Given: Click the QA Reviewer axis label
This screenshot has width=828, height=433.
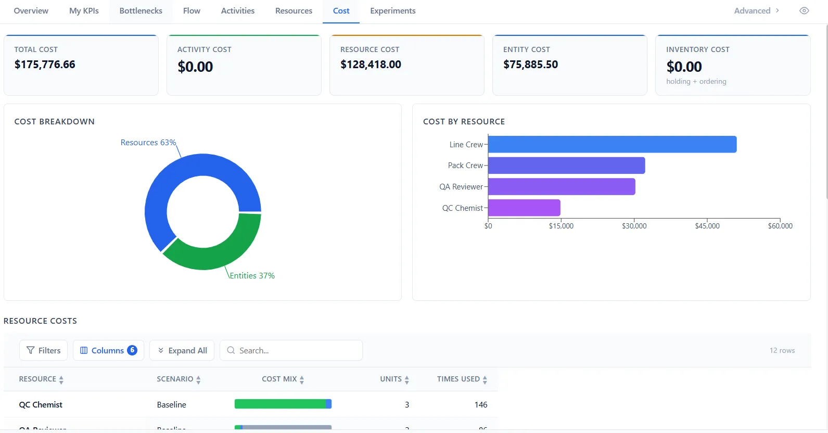Looking at the screenshot, I should pyautogui.click(x=461, y=187).
